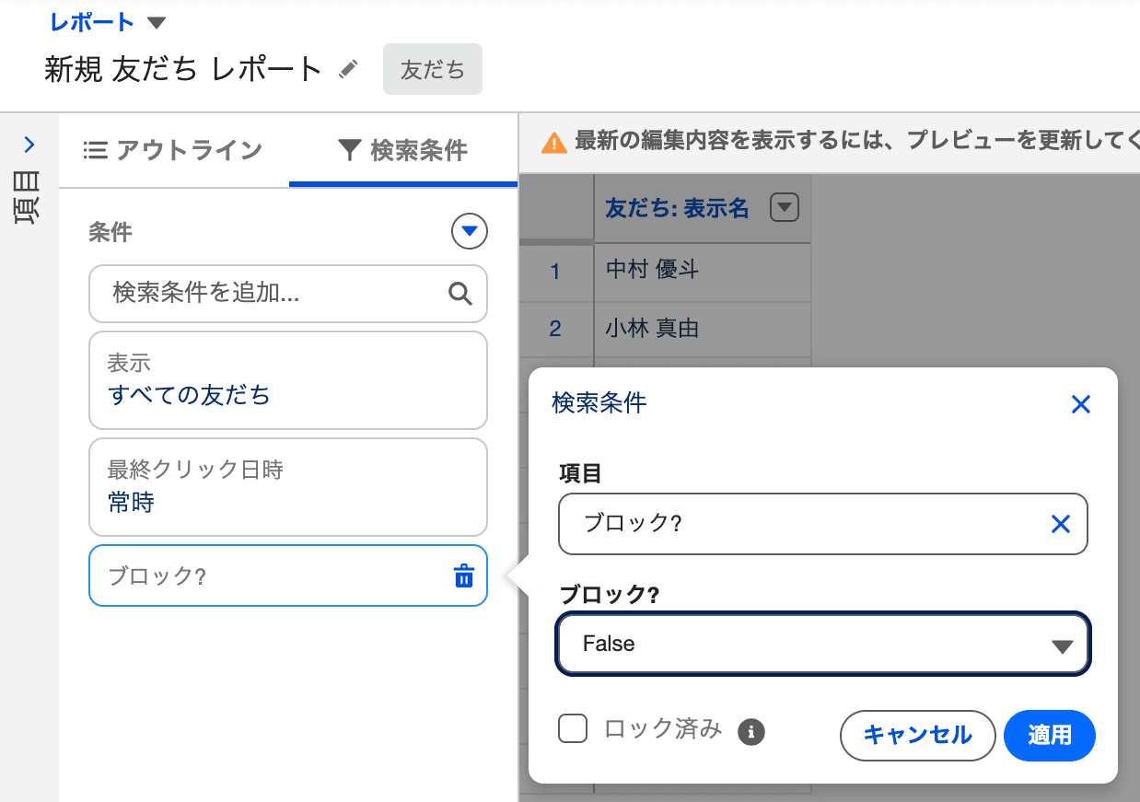Clear the ブロック? field selection
The height and width of the screenshot is (802, 1140).
click(x=1061, y=524)
